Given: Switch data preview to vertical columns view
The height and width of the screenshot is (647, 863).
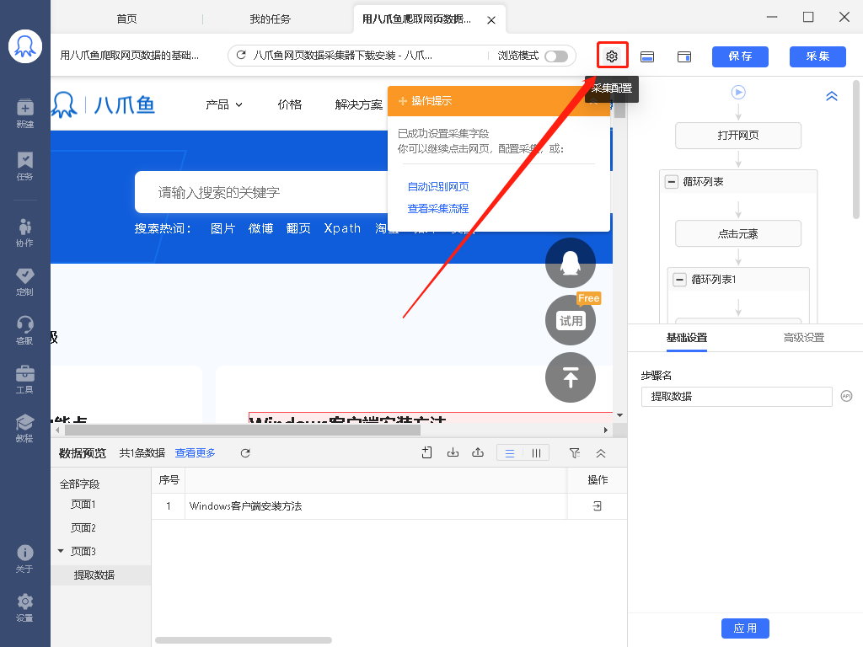Looking at the screenshot, I should click(535, 452).
